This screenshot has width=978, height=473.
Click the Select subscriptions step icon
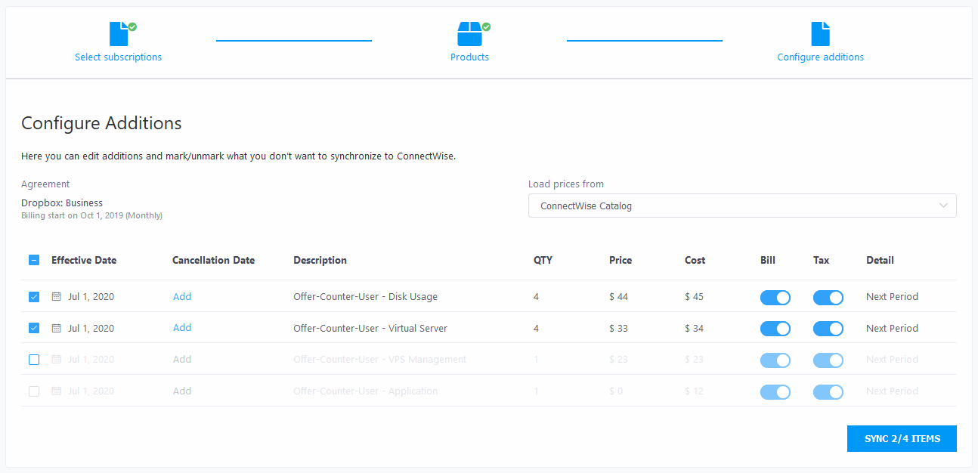[119, 34]
